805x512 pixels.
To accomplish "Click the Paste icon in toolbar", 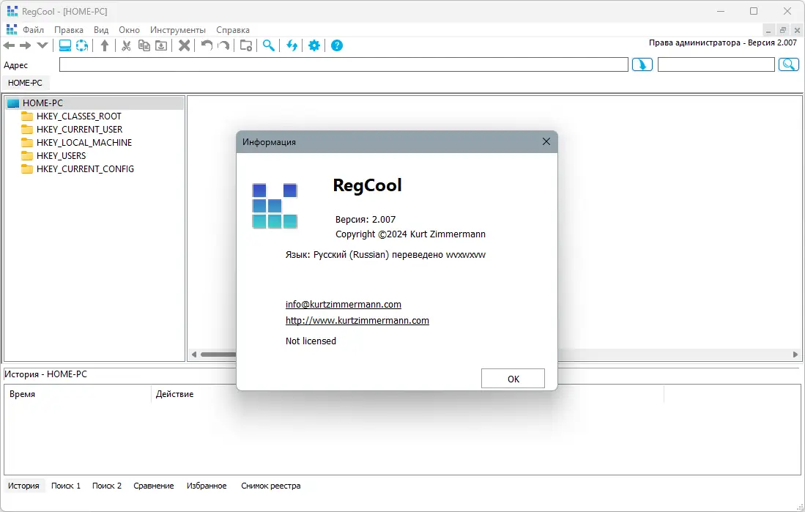I will point(161,45).
